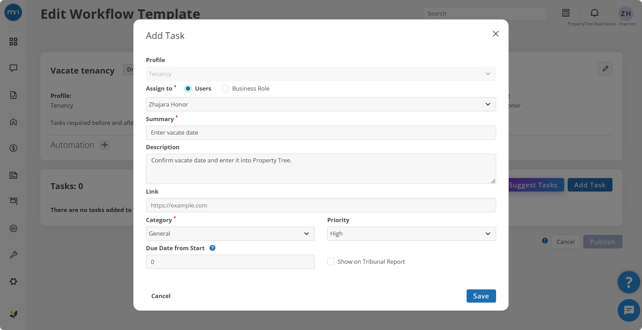Close the Add Task dialog
The height and width of the screenshot is (330, 642).
tap(496, 34)
